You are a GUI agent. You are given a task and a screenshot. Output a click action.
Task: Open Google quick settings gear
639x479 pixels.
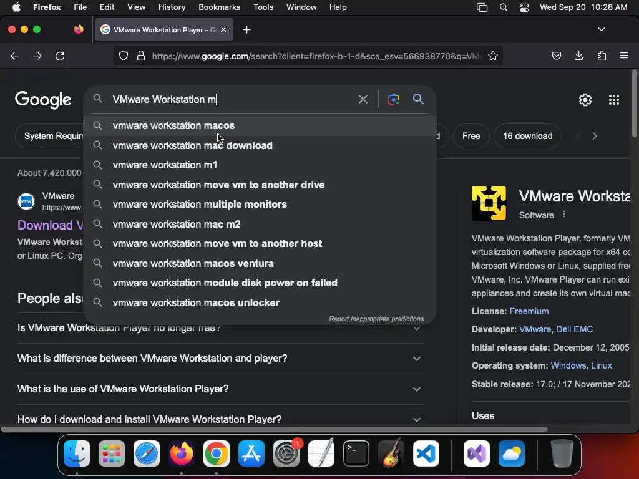[x=585, y=100]
